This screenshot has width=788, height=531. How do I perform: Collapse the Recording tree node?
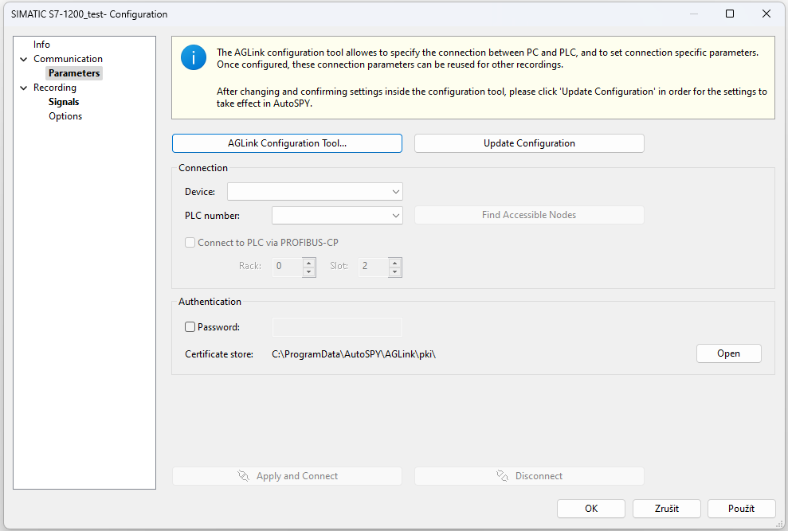click(x=24, y=88)
